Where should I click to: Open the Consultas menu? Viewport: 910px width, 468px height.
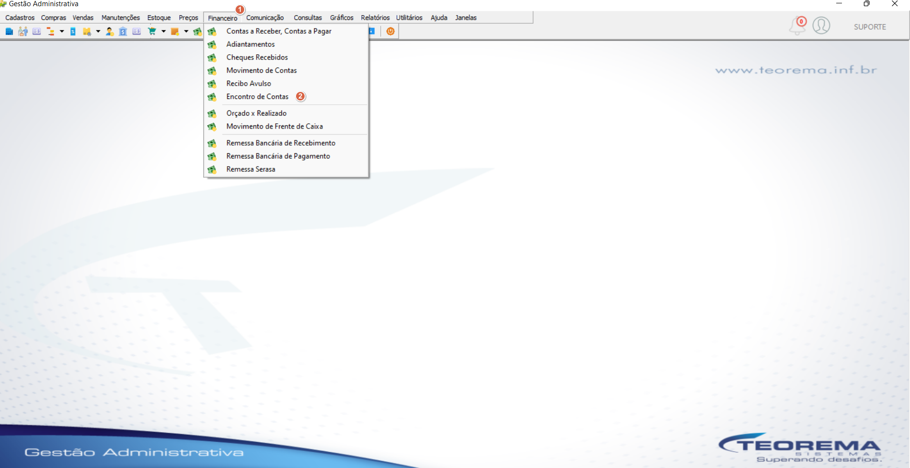(x=307, y=18)
